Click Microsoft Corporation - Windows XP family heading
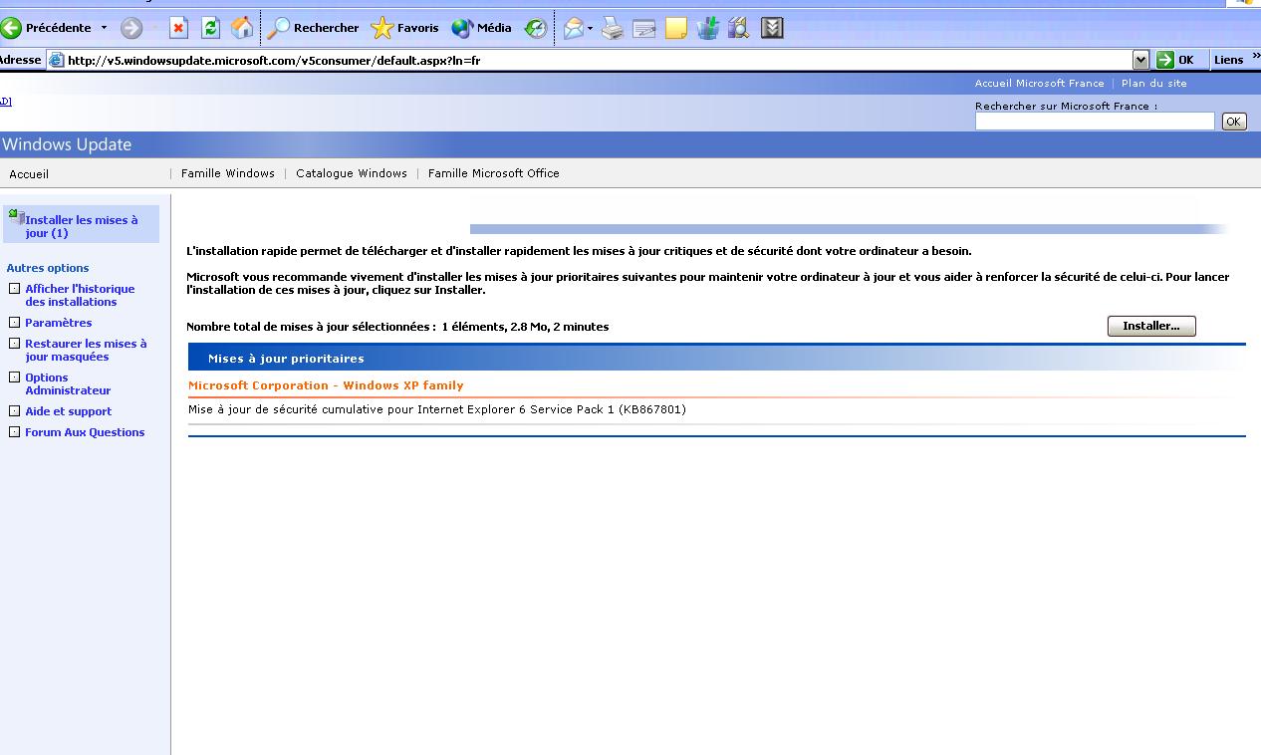The height and width of the screenshot is (755, 1261). (x=326, y=385)
